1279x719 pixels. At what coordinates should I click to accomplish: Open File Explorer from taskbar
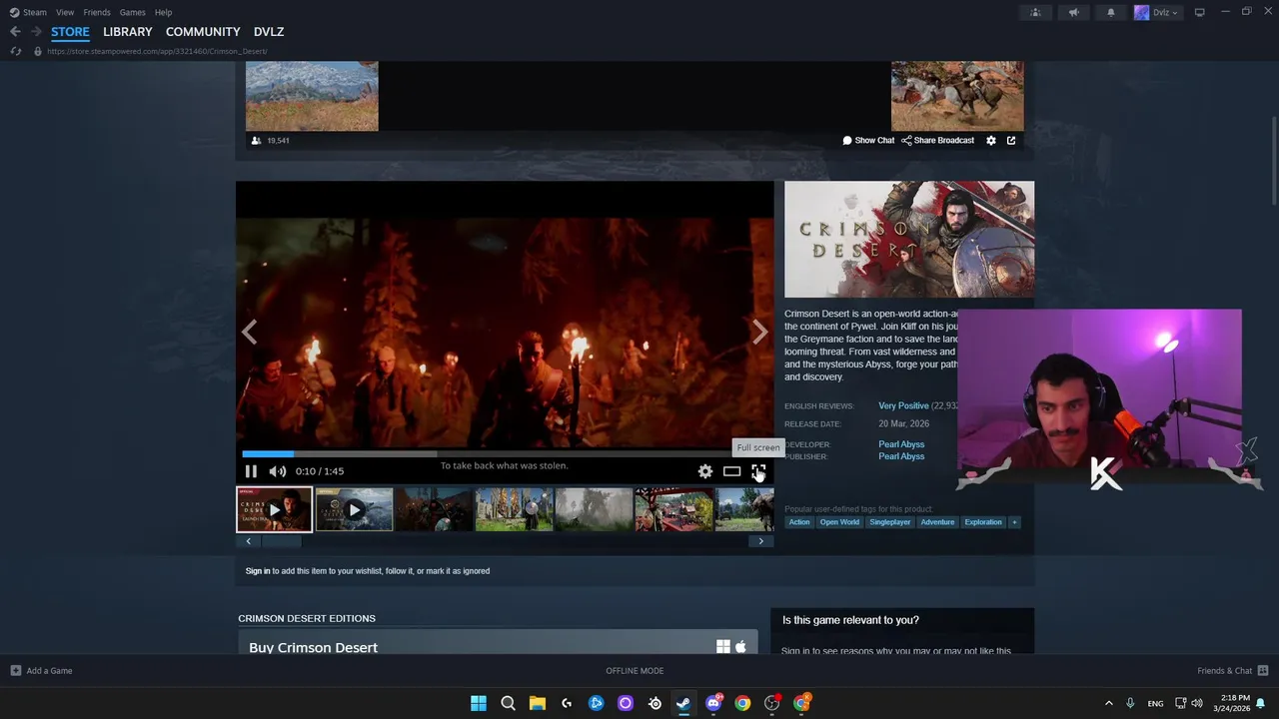(x=537, y=703)
